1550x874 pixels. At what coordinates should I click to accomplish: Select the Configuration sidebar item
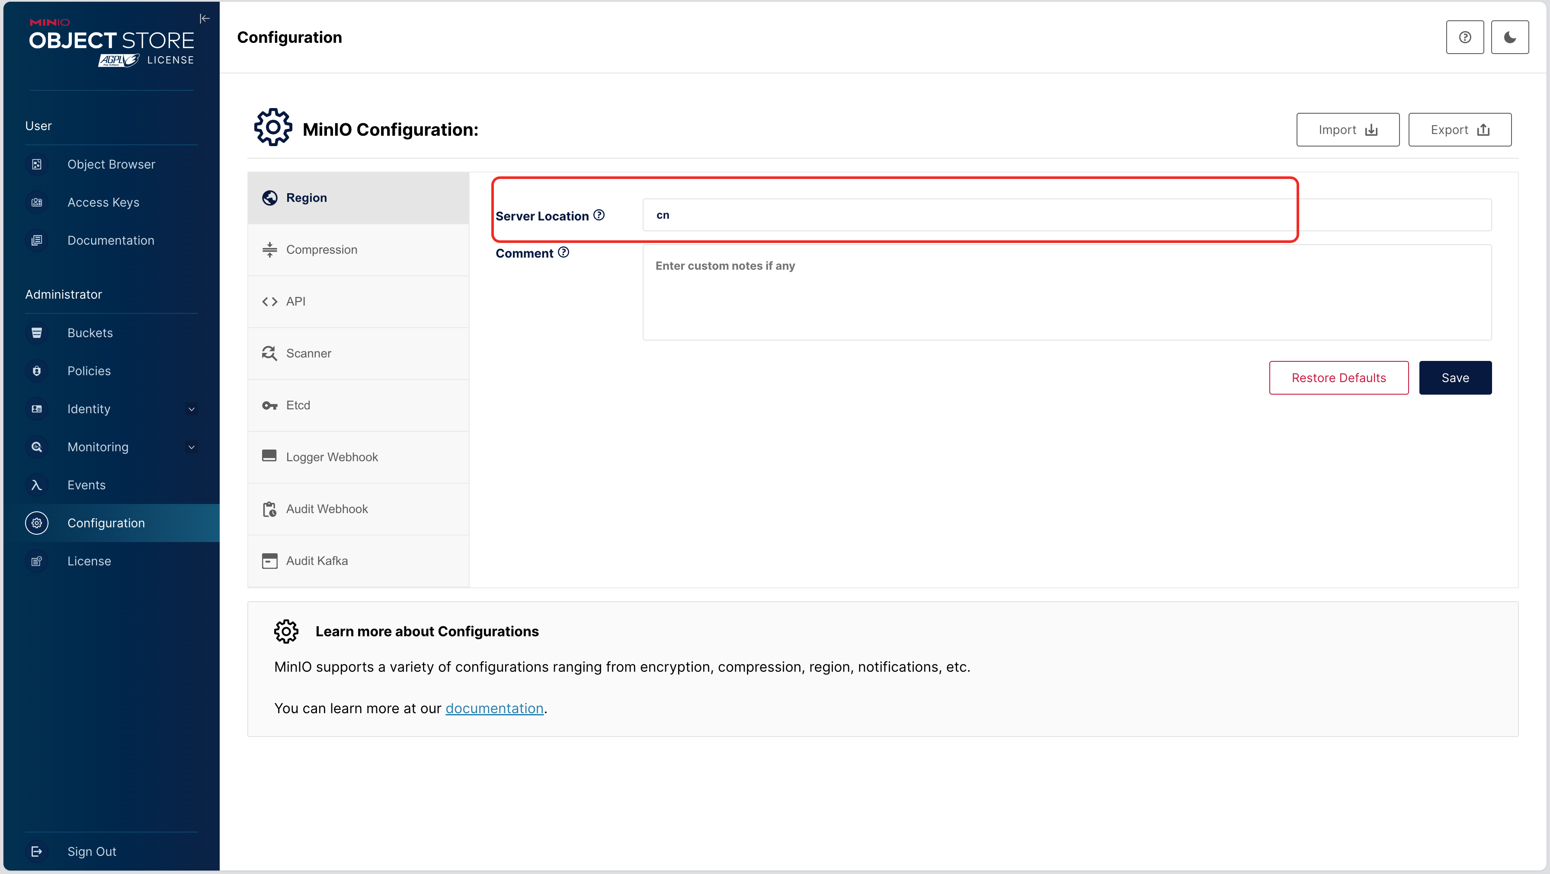coord(111,523)
